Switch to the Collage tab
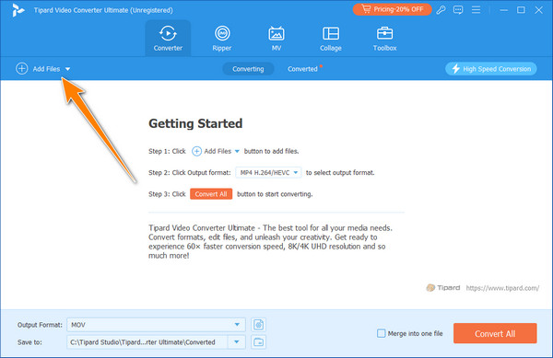 click(x=331, y=39)
